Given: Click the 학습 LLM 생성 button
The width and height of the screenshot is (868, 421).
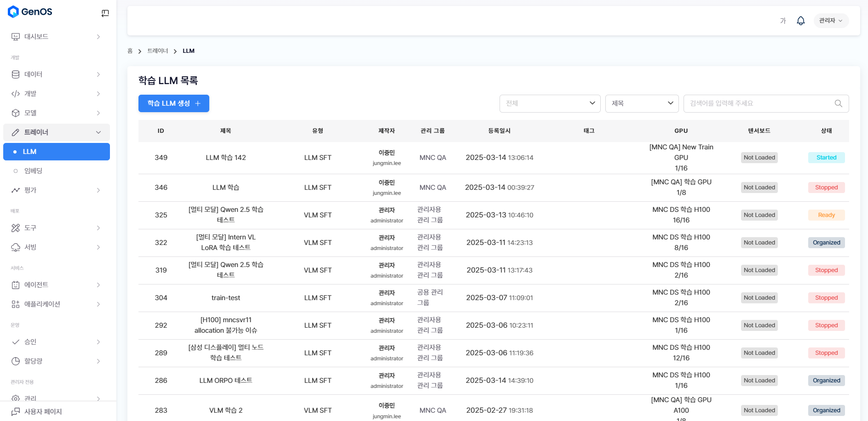Looking at the screenshot, I should click(173, 103).
